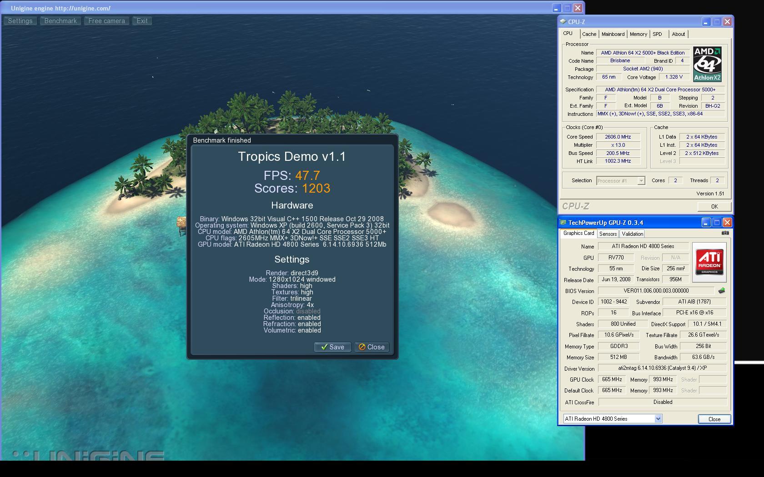Switch to the Cache tab in CPU-Z
The image size is (764, 477).
tap(589, 34)
